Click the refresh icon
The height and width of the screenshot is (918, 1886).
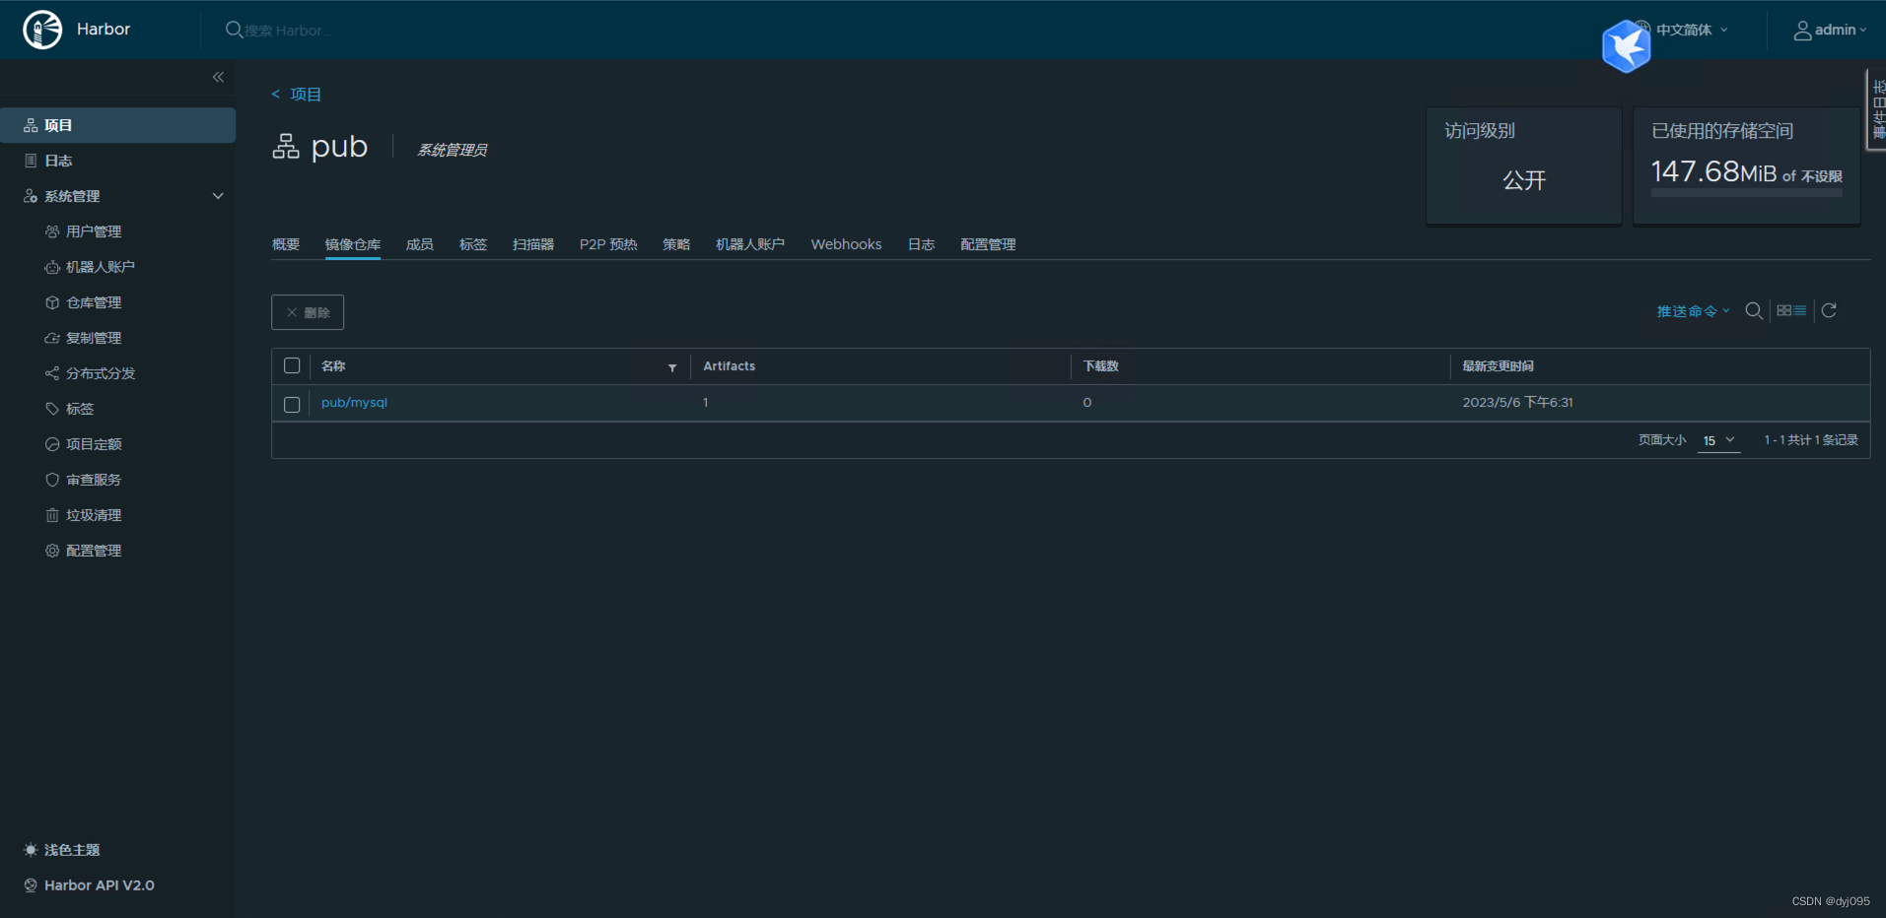(x=1829, y=310)
